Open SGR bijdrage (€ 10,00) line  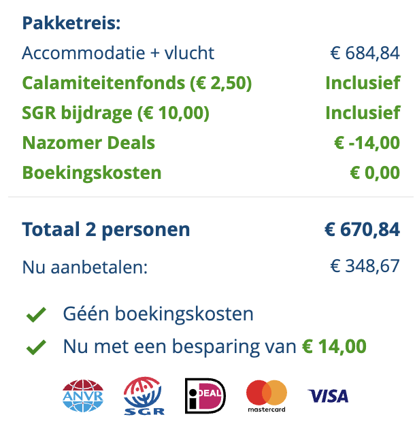116,113
